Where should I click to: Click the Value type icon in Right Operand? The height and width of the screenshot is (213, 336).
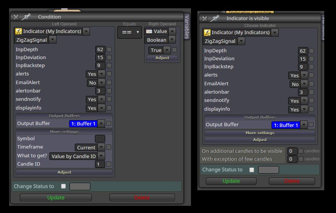(x=149, y=31)
